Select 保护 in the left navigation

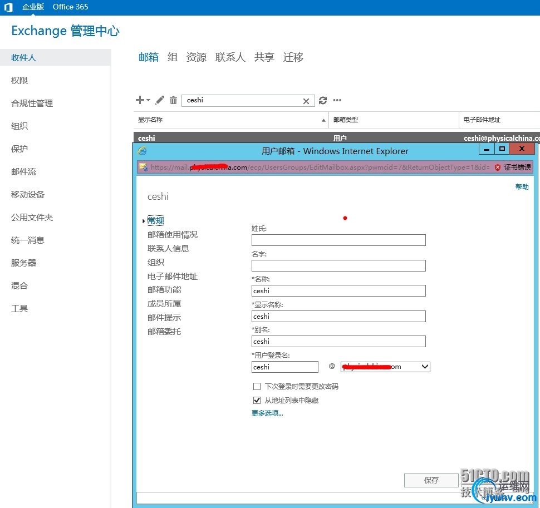19,149
